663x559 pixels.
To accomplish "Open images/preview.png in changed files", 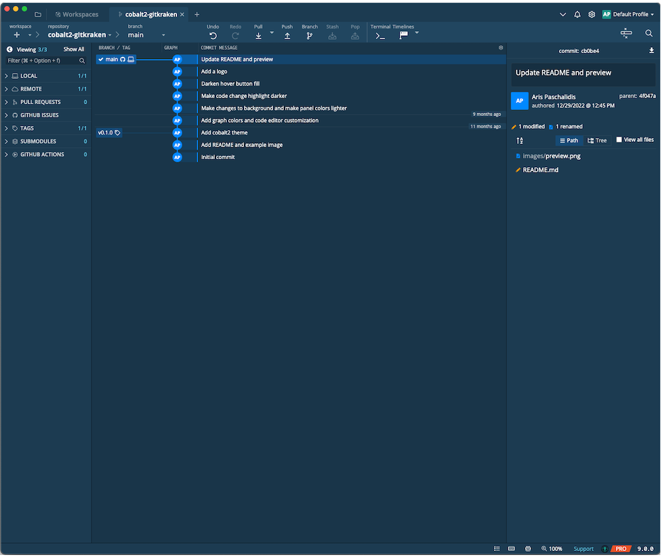I will [553, 156].
